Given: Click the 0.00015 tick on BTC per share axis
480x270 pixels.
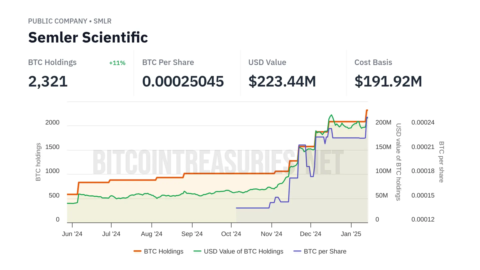Looking at the screenshot, I should (x=423, y=195).
